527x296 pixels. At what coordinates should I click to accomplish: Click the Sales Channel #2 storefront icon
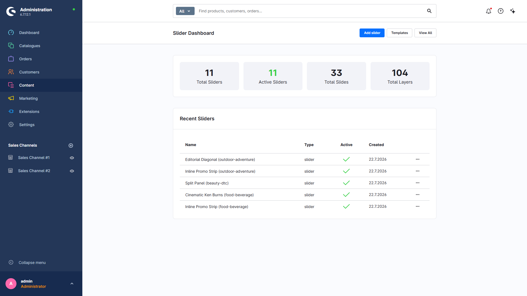tap(10, 171)
